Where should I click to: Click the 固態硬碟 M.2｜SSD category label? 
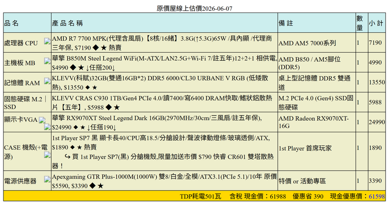tap(26, 103)
